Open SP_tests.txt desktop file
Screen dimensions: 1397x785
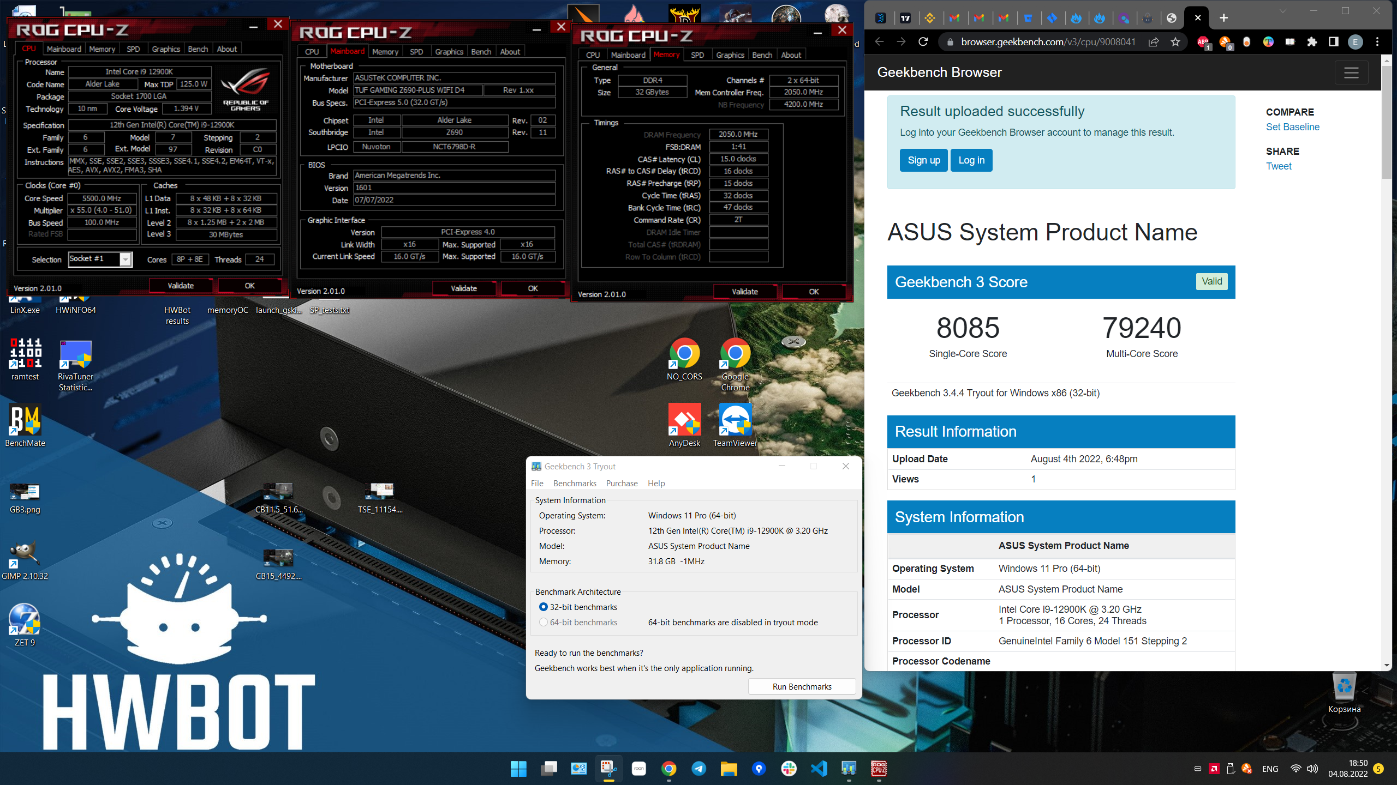(329, 309)
